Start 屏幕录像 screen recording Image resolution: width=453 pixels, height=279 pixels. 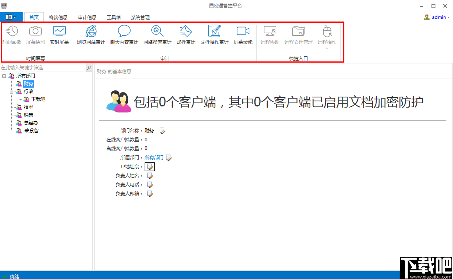(x=243, y=35)
